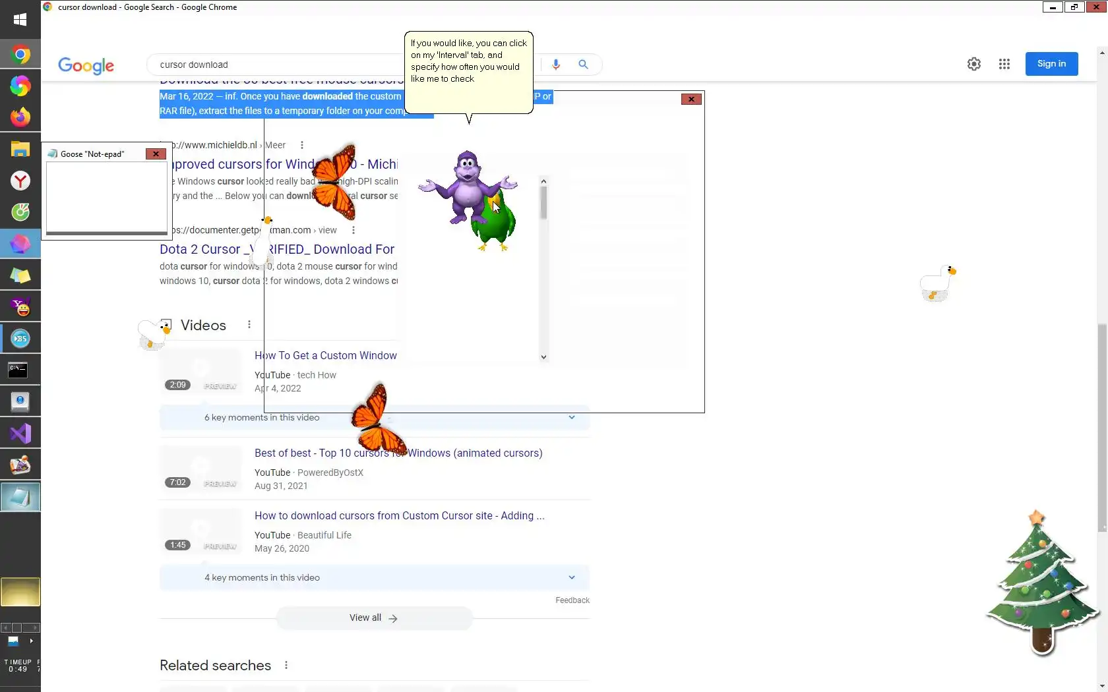Click the blue search magnifier icon
The height and width of the screenshot is (692, 1108).
click(583, 65)
